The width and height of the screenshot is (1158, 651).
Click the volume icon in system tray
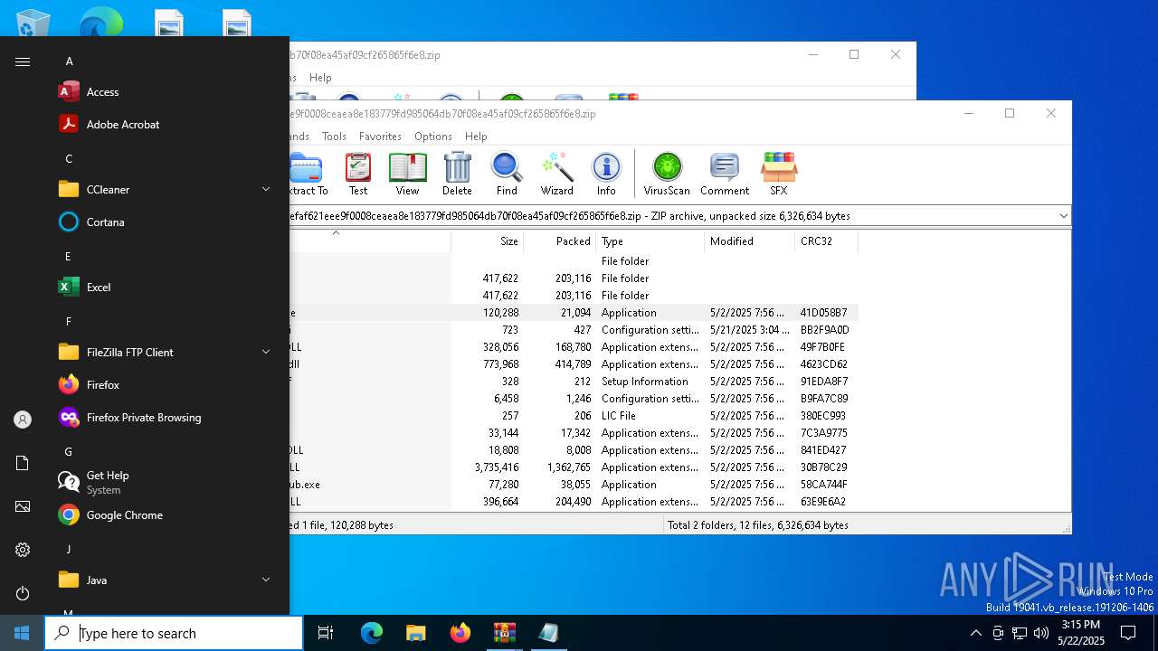[1040, 633]
